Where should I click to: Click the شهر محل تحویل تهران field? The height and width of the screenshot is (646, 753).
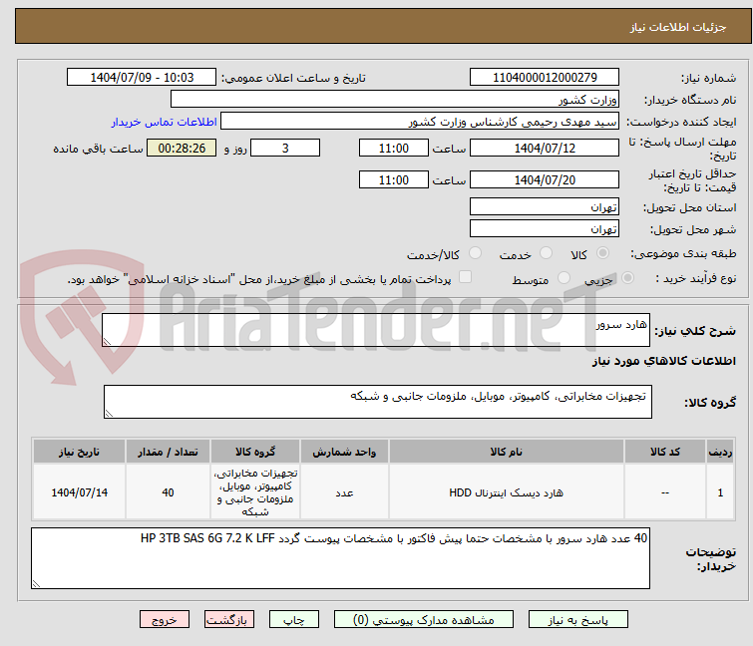(x=545, y=229)
